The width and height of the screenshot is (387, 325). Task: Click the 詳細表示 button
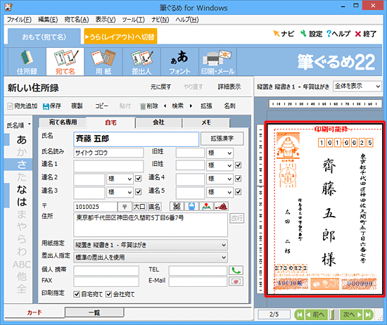pyautogui.click(x=229, y=87)
